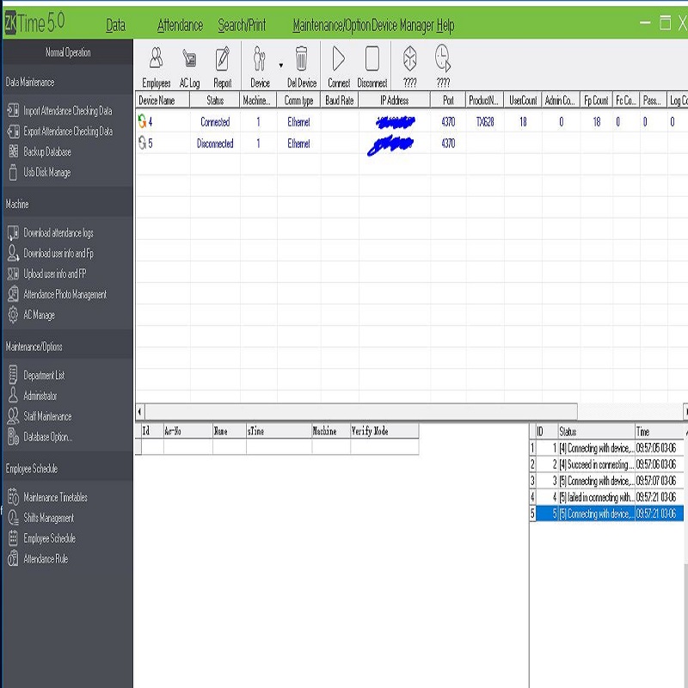This screenshot has width=688, height=688.
Task: Select connected device 4 row
Action: [x=215, y=122]
